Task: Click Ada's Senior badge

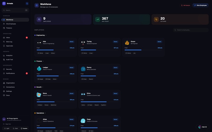Action: [x=72, y=42]
